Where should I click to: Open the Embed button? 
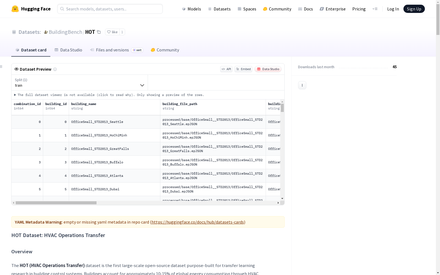pos(243,69)
